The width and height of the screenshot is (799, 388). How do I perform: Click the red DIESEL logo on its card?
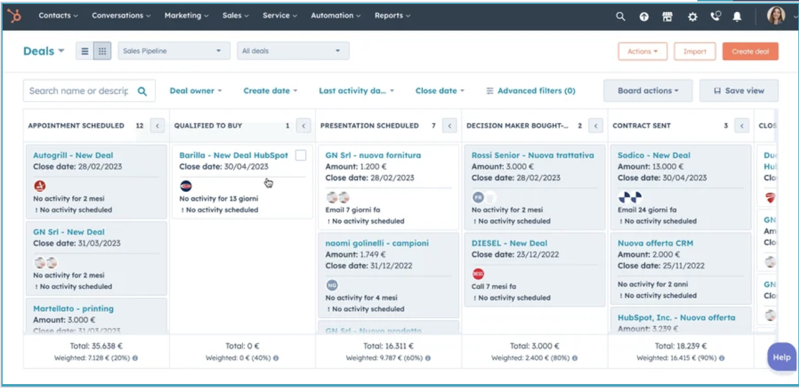coord(478,274)
